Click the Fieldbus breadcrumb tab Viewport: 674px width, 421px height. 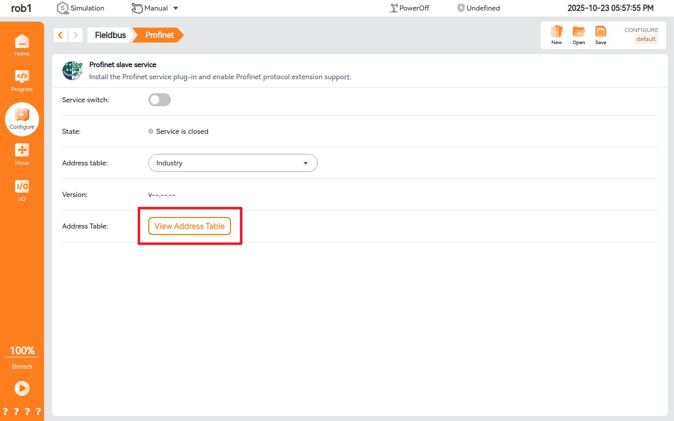coord(110,35)
